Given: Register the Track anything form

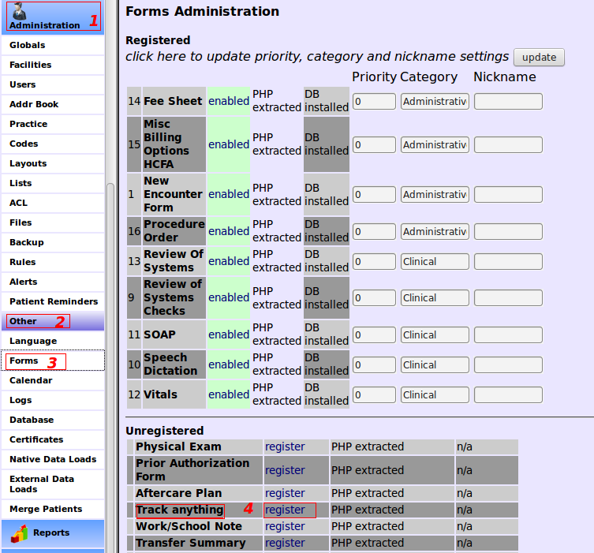Looking at the screenshot, I should [x=285, y=510].
